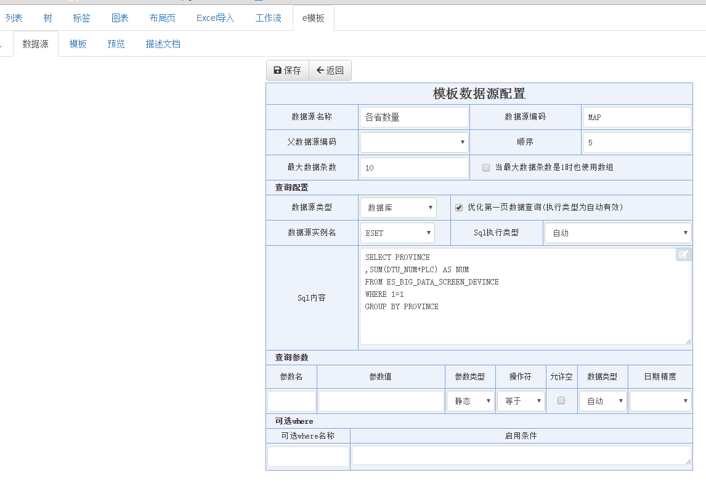Open the 数据源类型 dropdown showing 数据库
The height and width of the screenshot is (494, 706).
(398, 208)
